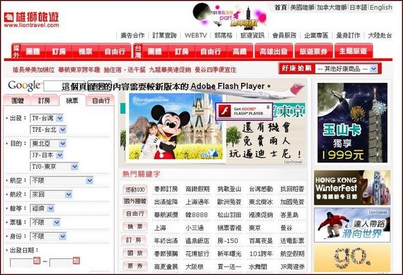Click the 訂單查詢 link
403x275 pixels.
pyautogui.click(x=165, y=35)
